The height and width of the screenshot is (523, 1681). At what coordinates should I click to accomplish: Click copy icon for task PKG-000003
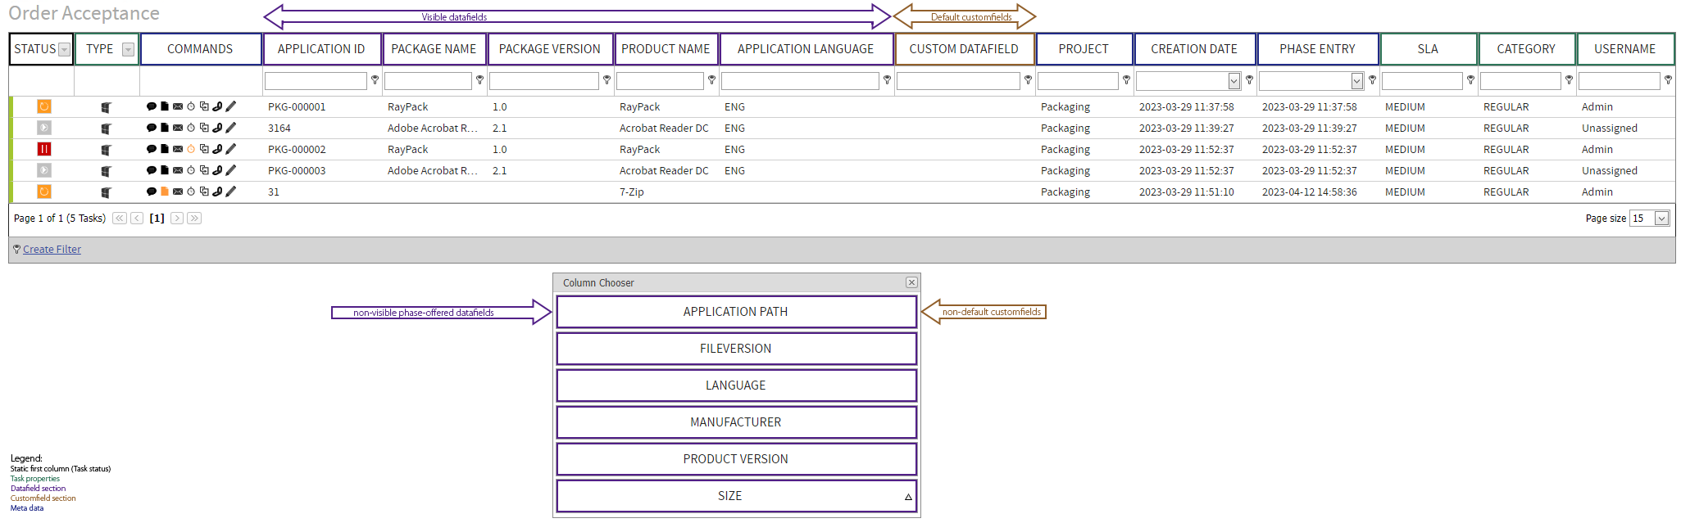pyautogui.click(x=204, y=170)
